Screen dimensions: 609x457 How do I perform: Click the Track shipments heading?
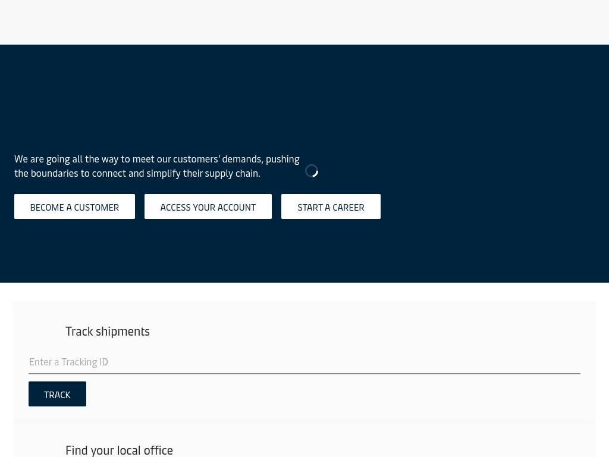(x=107, y=331)
